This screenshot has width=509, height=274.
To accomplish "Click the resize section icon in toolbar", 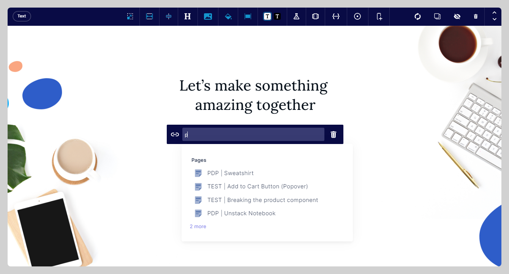I will 130,16.
